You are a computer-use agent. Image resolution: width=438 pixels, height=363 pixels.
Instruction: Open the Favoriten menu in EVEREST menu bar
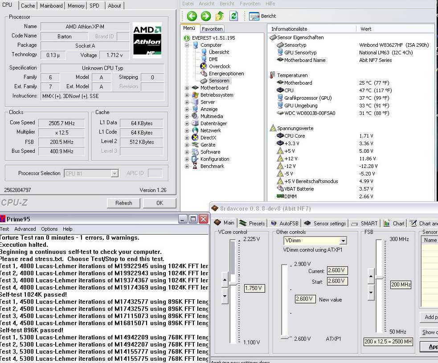tap(250, 4)
